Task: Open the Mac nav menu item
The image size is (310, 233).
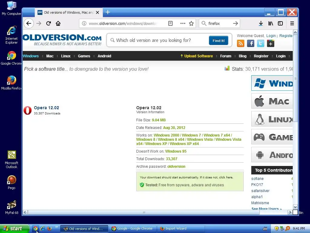Action: pos(50,56)
